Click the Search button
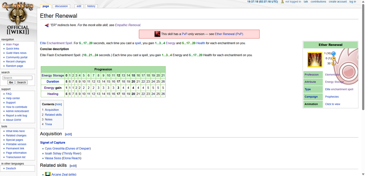This screenshot has width=365, height=176. (x=21, y=82)
